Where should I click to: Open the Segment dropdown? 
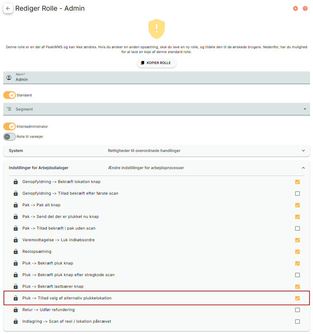157,109
